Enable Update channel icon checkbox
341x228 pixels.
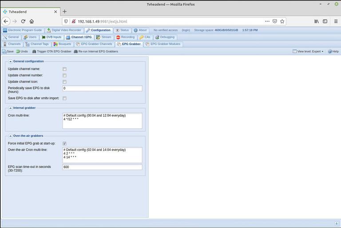click(64, 82)
